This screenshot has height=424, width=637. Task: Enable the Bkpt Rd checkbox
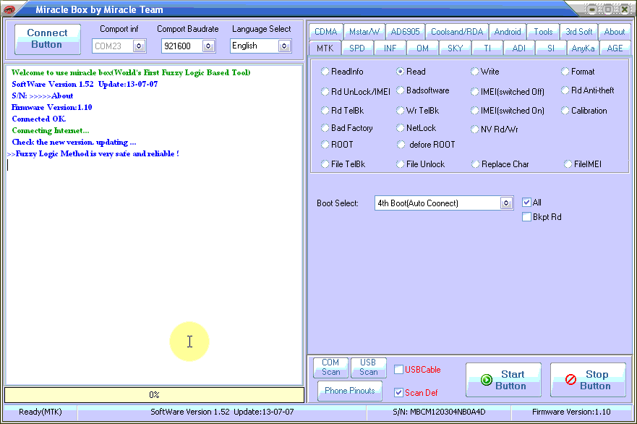(x=526, y=217)
